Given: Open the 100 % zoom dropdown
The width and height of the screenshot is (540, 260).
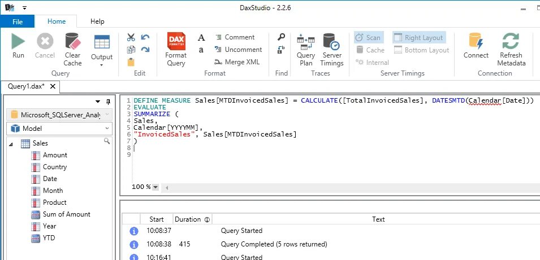Looking at the screenshot, I should pos(155,187).
